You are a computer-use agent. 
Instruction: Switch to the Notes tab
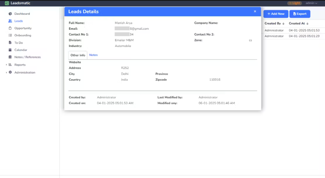[x=93, y=55]
